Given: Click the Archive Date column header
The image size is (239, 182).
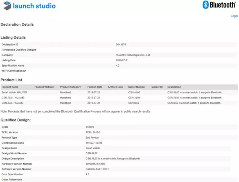Looking at the screenshot, I should click(115, 87).
